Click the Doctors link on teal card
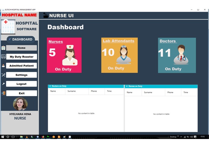This screenshot has height=148, width=209. pyautogui.click(x=168, y=41)
